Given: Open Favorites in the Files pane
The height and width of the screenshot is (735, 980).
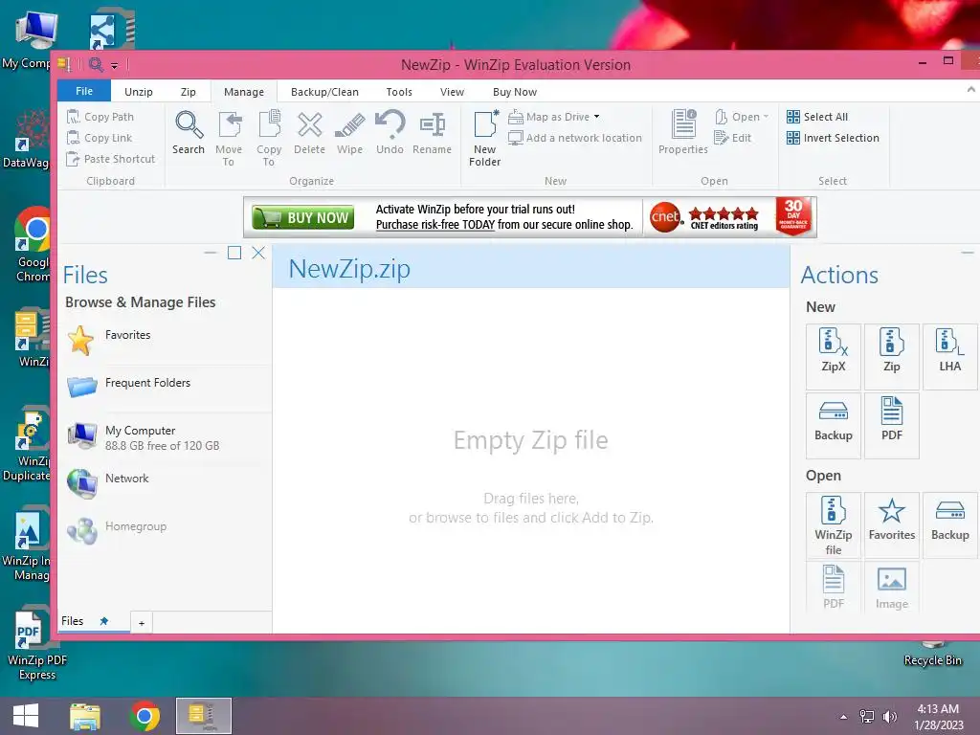Looking at the screenshot, I should point(167,341).
